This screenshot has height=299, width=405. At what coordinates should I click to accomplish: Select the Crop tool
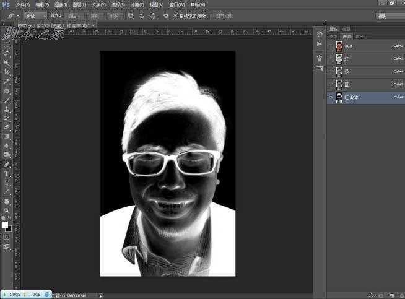(7, 72)
